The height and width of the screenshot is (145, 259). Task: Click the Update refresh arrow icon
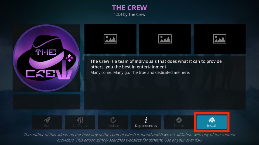tap(113, 120)
